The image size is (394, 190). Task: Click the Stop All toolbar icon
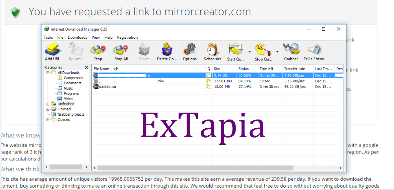point(121,49)
